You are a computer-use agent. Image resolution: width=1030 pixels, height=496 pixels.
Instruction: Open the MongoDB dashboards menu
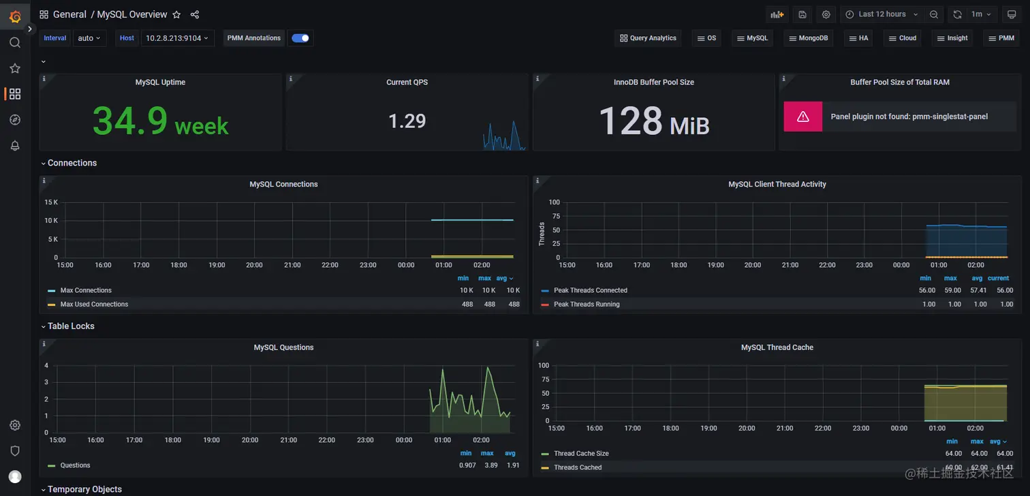point(809,38)
